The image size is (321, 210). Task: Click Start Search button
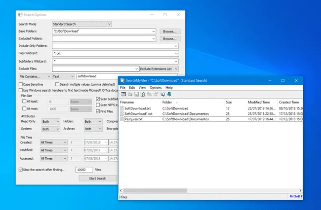click(x=98, y=178)
